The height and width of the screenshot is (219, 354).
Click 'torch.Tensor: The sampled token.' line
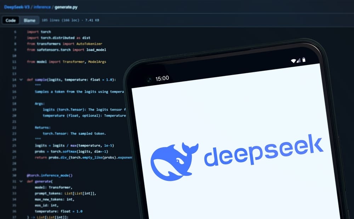(x=74, y=134)
